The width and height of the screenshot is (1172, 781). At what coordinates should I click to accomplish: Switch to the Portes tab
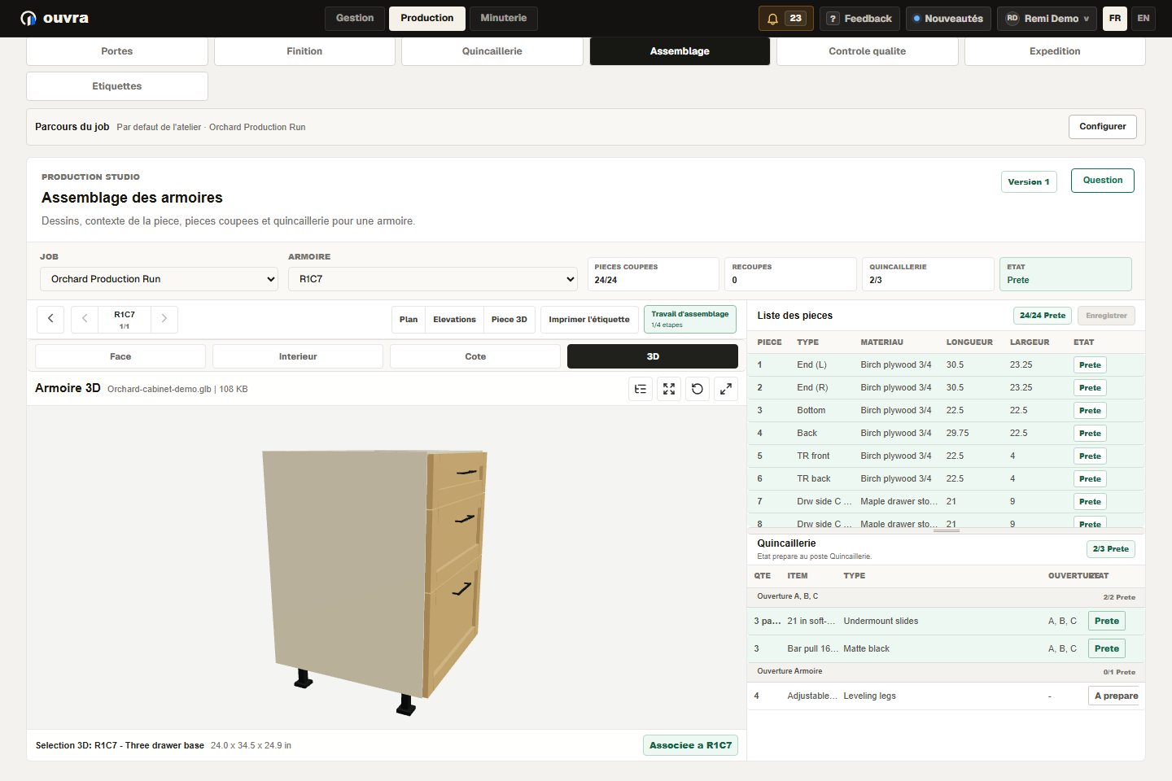point(117,51)
